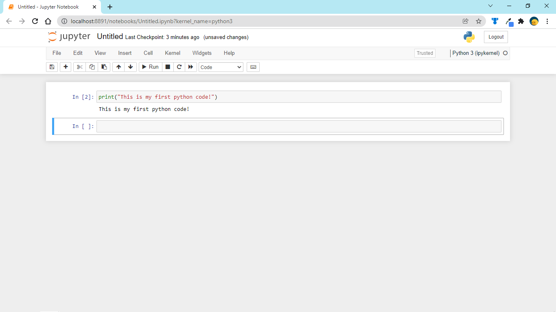Viewport: 556px width, 312px height.
Task: Open the Widgets menu
Action: point(202,53)
